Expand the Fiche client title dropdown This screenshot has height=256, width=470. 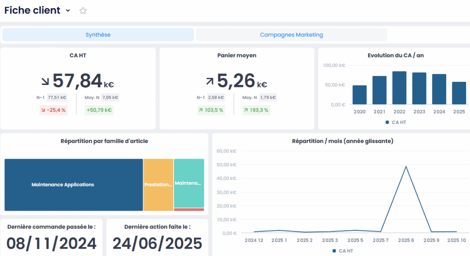68,11
